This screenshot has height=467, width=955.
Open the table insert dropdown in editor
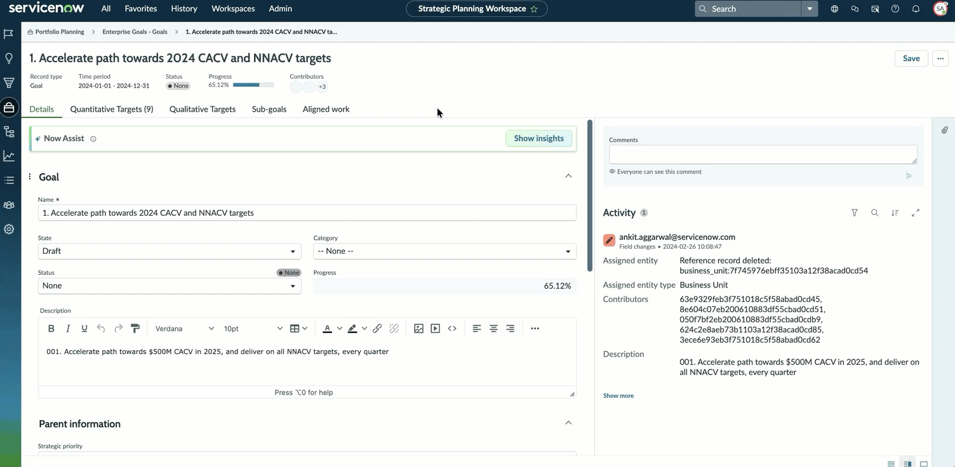point(298,329)
